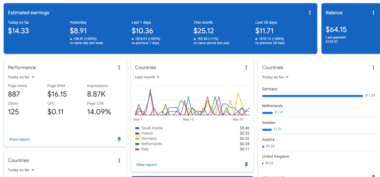
Task: Select the France red legend swatch
Action: pyautogui.click(x=137, y=133)
